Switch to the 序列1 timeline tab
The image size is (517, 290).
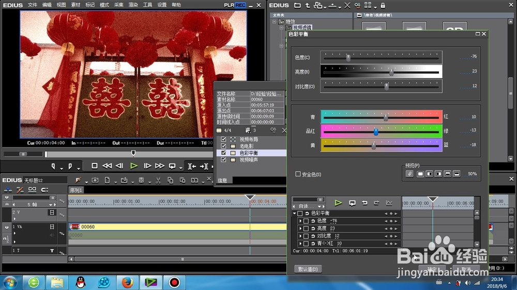(76, 190)
